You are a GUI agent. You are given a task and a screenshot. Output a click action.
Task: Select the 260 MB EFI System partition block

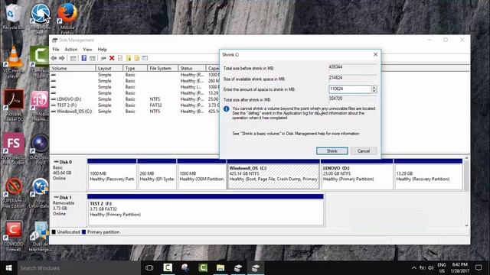coord(157,174)
